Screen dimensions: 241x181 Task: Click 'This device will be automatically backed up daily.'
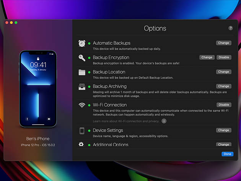[x=127, y=49]
